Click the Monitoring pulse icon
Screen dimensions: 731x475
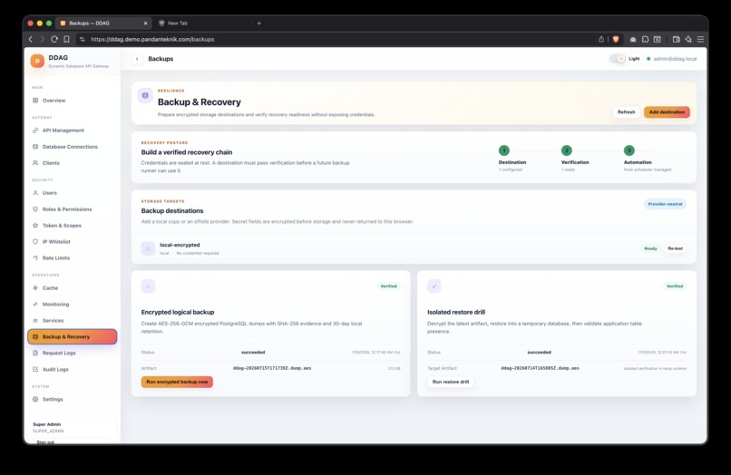pyautogui.click(x=35, y=305)
